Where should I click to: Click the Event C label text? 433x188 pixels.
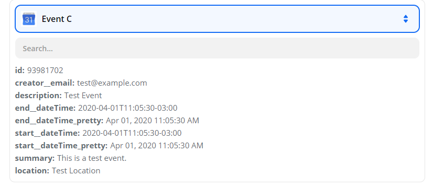(x=57, y=19)
